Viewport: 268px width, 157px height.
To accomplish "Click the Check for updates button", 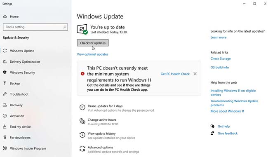I will [93, 43].
